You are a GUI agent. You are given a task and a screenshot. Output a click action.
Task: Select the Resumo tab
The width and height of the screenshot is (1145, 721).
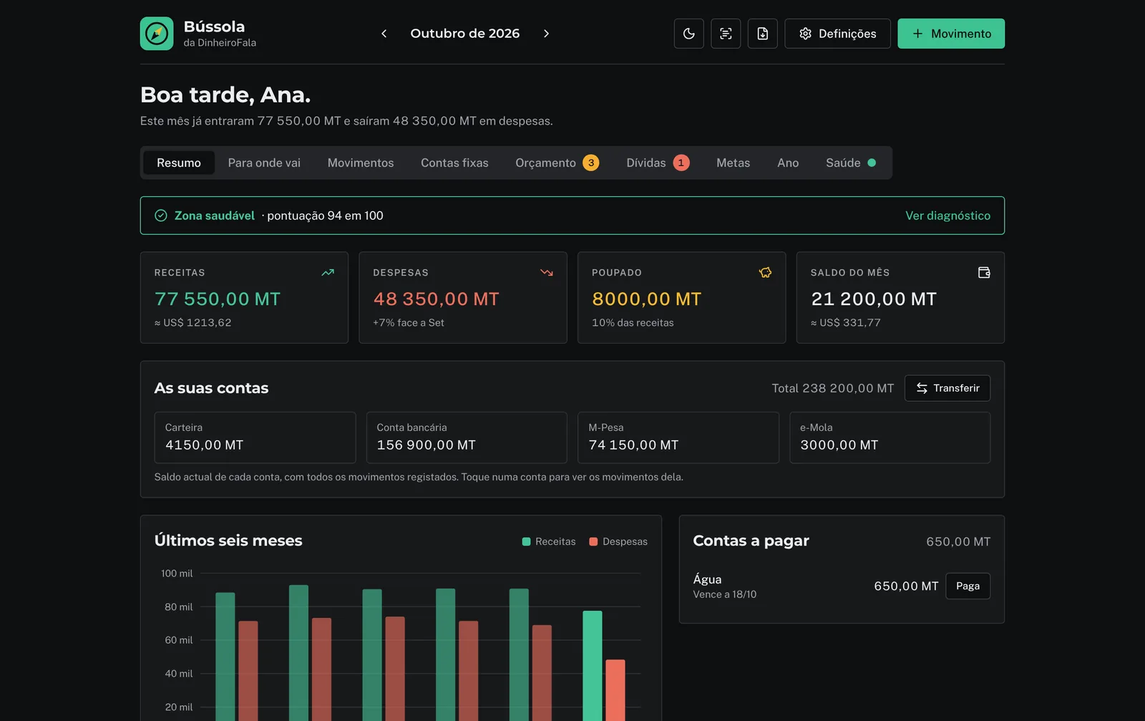click(x=179, y=163)
